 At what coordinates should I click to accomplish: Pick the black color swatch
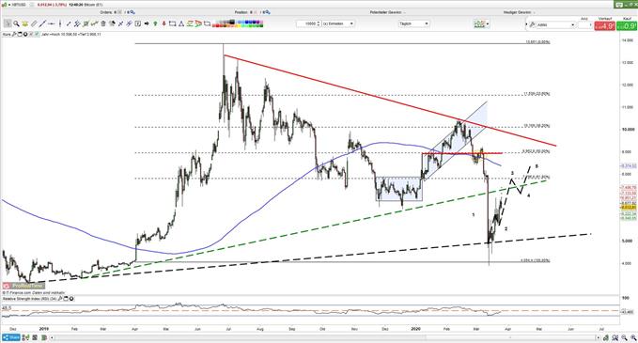pos(232,22)
